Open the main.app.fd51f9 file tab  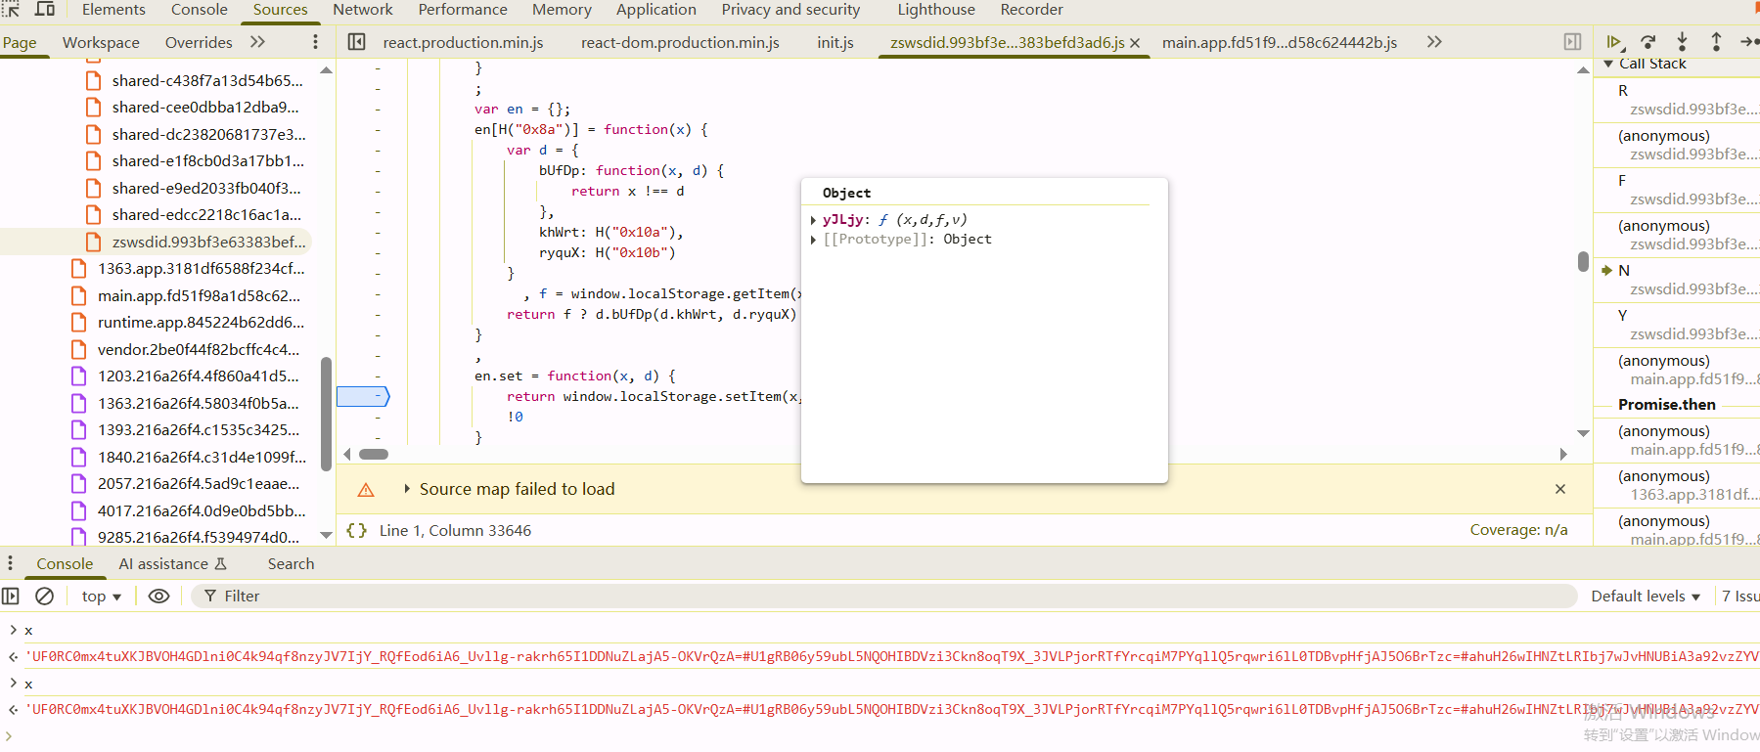tap(1279, 42)
